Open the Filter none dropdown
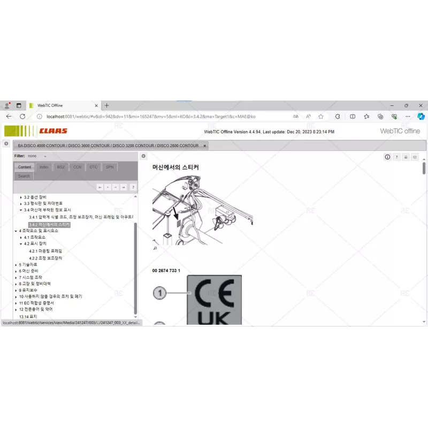 [34, 156]
